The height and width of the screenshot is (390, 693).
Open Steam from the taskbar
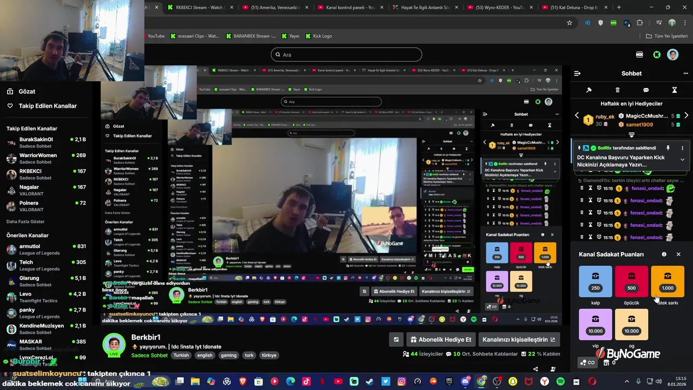pyautogui.click(x=370, y=381)
